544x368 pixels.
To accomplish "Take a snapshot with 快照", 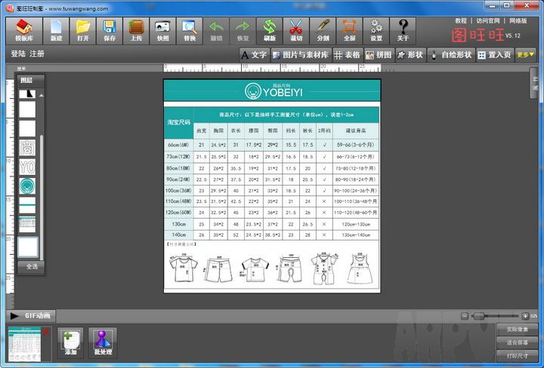I will [162, 30].
